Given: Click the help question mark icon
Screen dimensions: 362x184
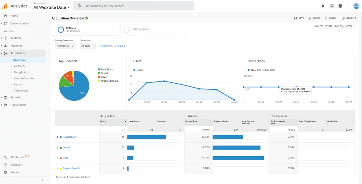Looking at the screenshot, I should pyautogui.click(x=340, y=6).
